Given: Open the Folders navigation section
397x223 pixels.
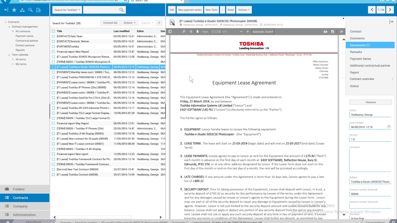Looking at the screenshot, I should coord(25,189).
